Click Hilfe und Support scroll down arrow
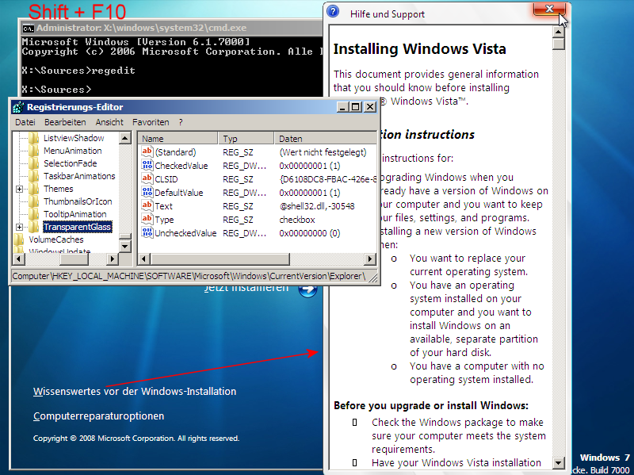 [559, 462]
